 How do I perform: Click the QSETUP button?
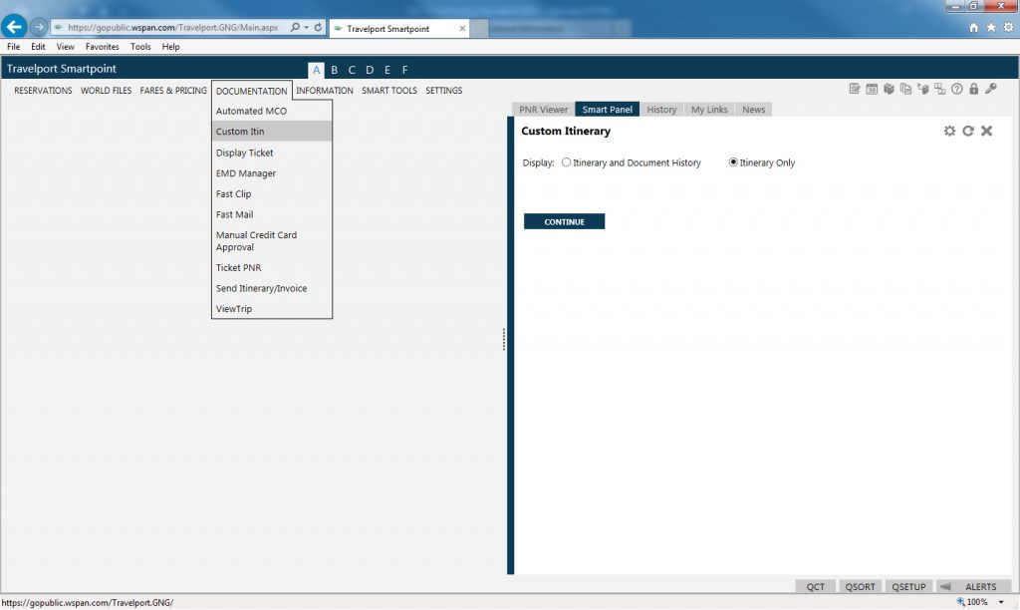point(908,586)
